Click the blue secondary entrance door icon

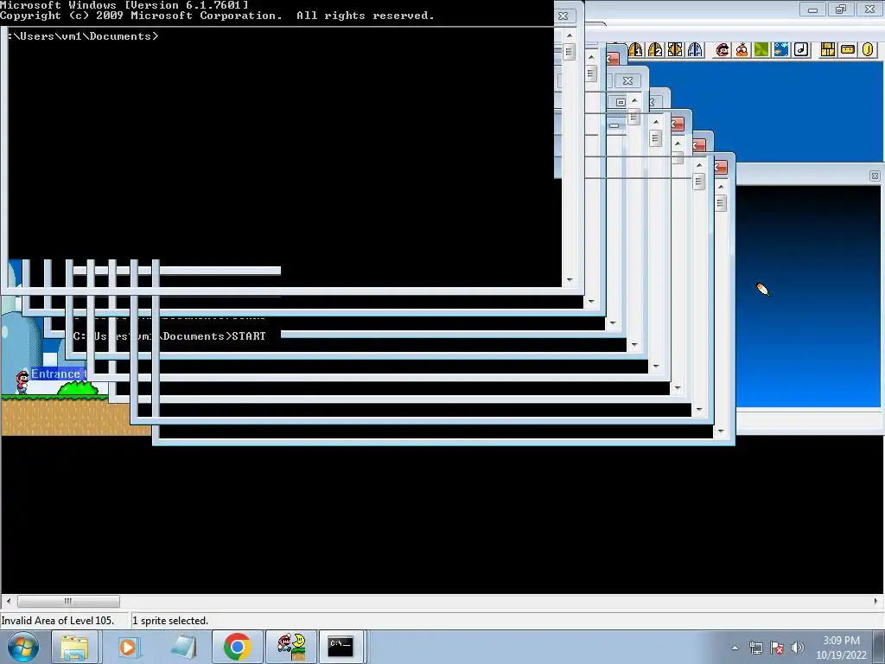pos(695,49)
